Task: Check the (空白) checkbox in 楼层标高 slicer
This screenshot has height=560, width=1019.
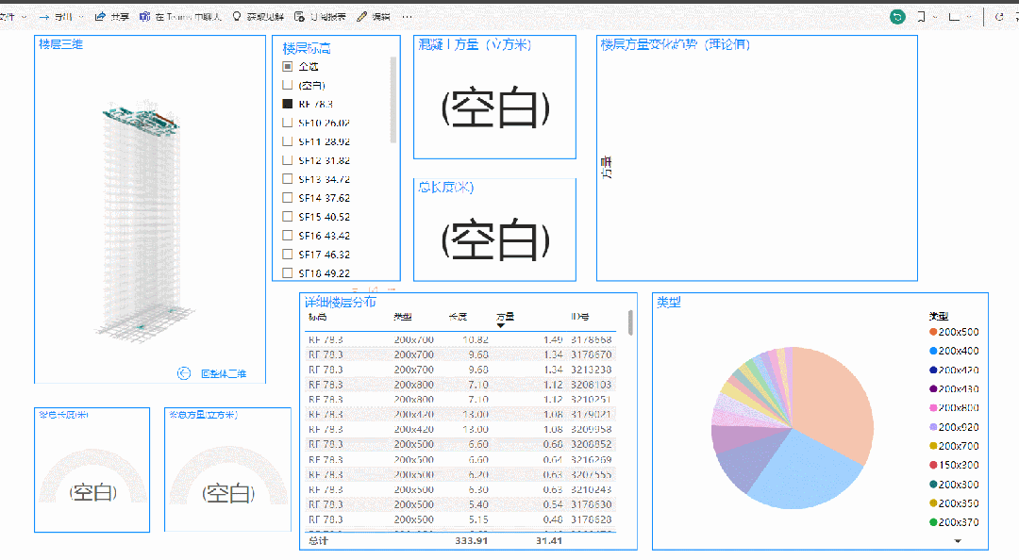Action: pos(287,85)
